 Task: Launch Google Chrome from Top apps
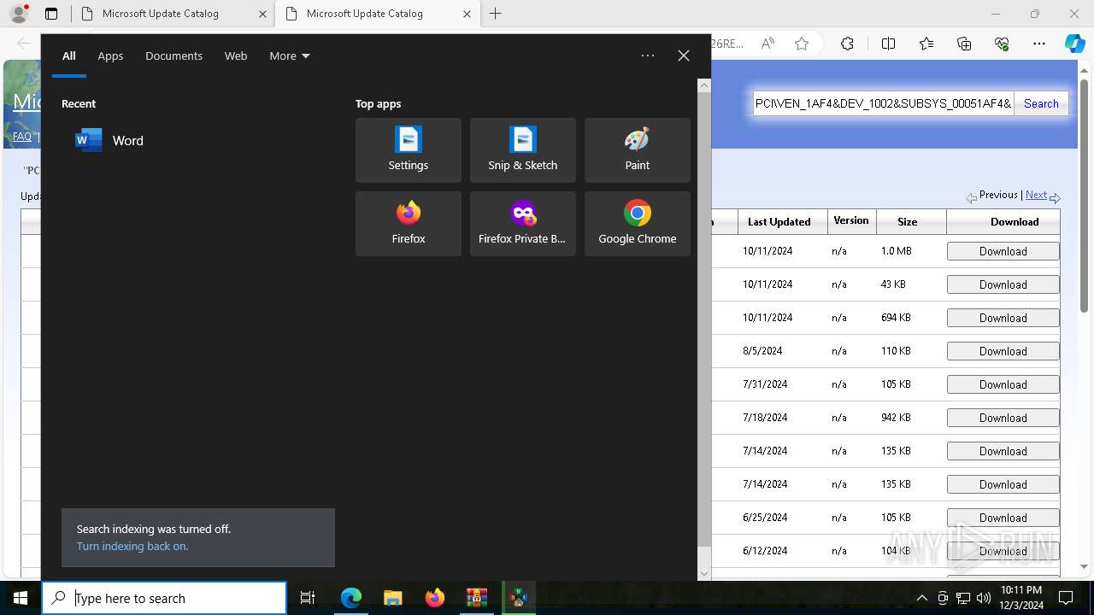[x=638, y=224]
